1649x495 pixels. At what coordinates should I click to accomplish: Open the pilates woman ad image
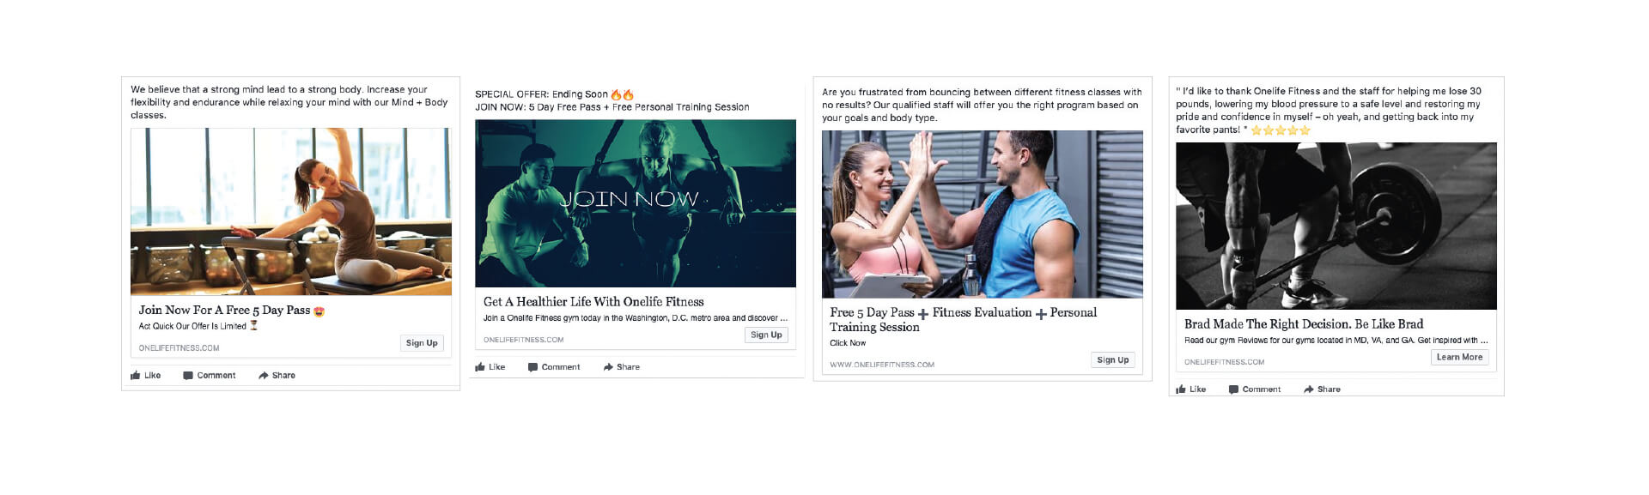coord(291,212)
